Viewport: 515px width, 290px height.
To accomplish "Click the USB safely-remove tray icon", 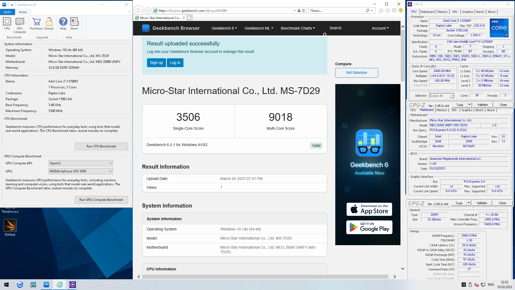I will [470, 285].
